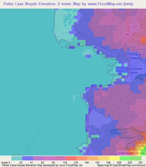
Task: Click the 125–146 meter orange legend swatch
Action: 82,158
